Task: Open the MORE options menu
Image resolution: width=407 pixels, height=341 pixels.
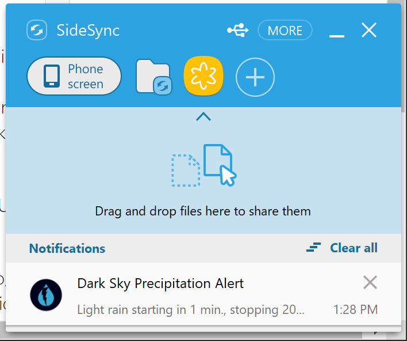Action: [285, 30]
